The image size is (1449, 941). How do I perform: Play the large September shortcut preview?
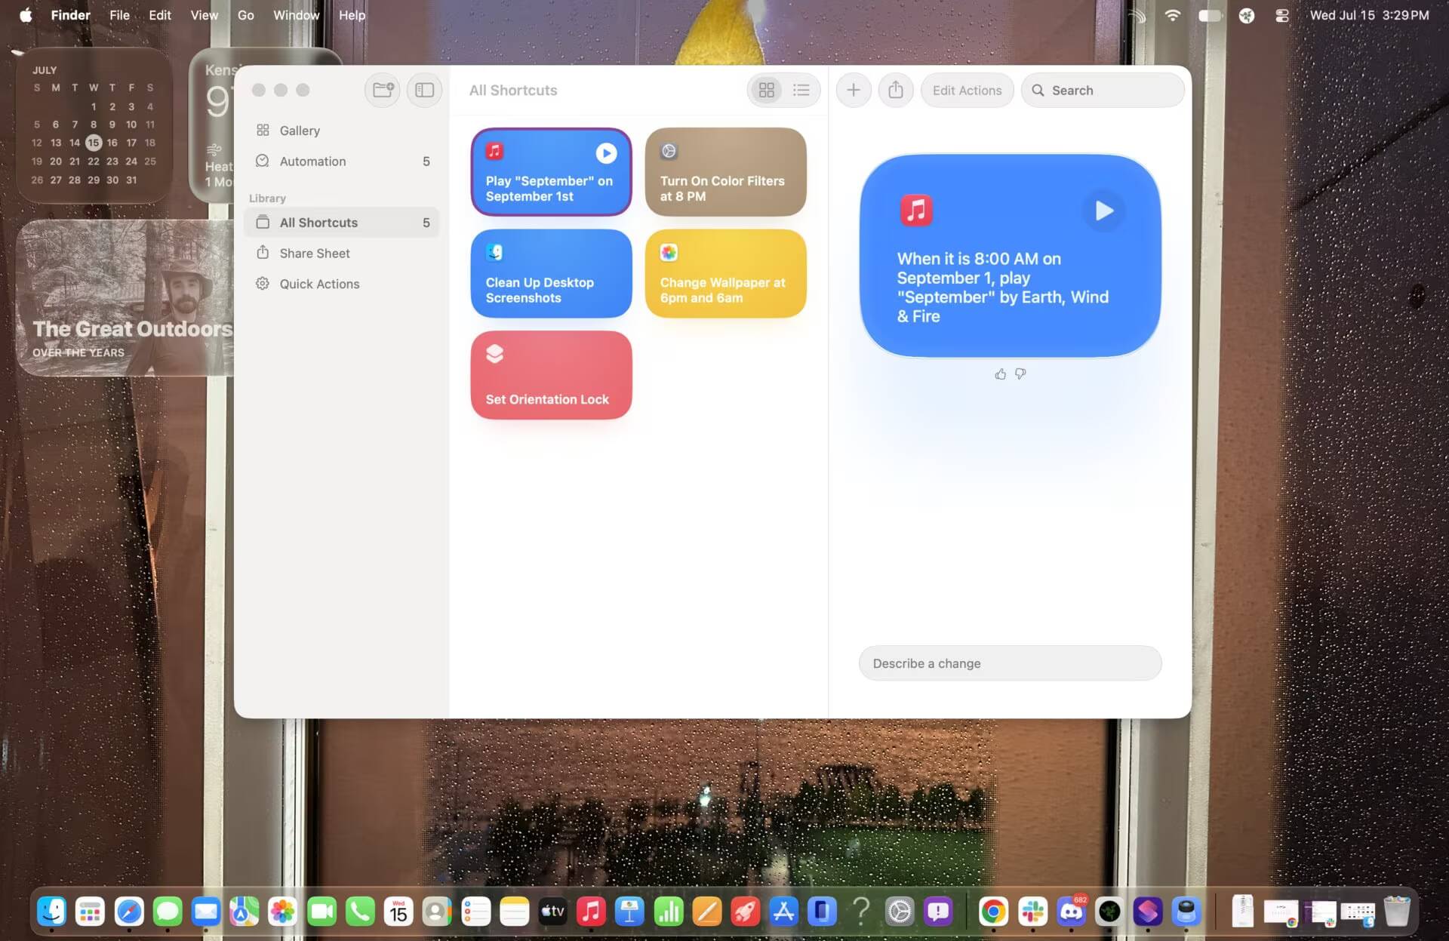pyautogui.click(x=1103, y=211)
